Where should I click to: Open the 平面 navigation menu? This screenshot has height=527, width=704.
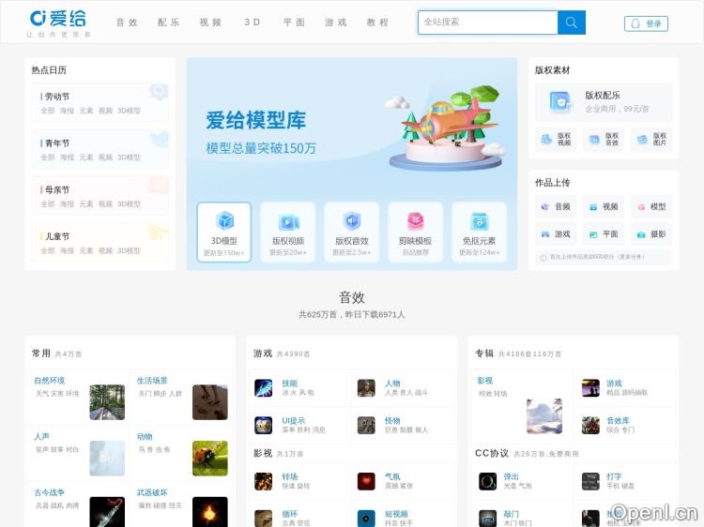pos(294,23)
